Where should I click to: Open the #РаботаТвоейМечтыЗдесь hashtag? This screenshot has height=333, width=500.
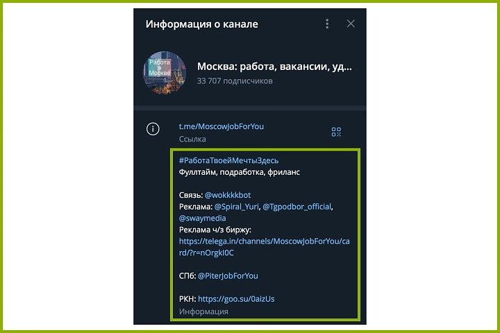[228, 161]
